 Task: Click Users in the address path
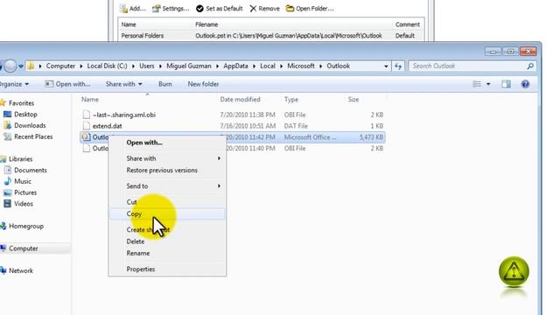point(147,66)
